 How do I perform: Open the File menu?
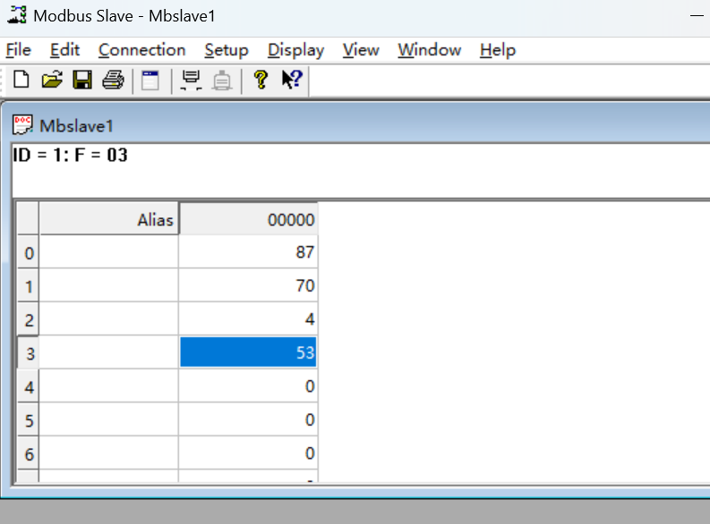(19, 50)
